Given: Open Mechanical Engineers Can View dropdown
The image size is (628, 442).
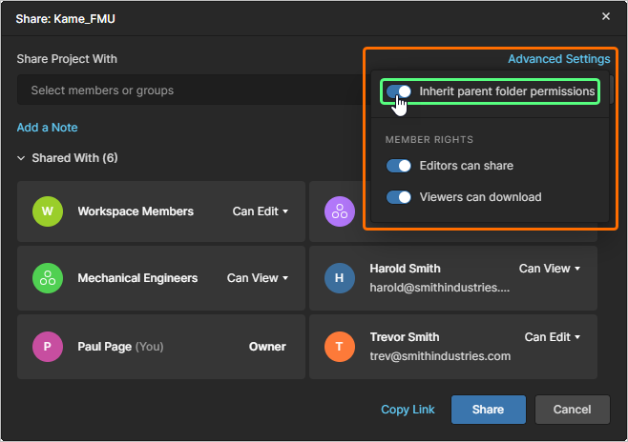Looking at the screenshot, I should point(258,278).
